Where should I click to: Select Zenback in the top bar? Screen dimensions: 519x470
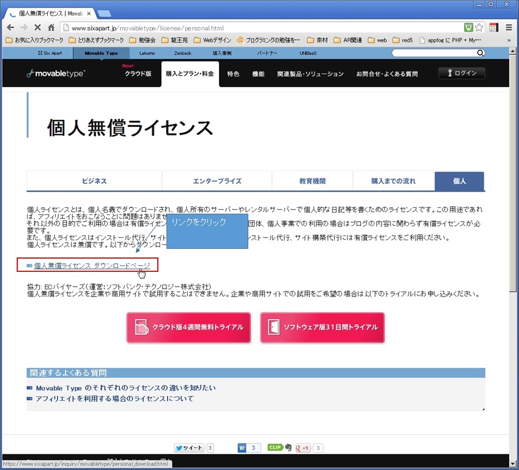pos(183,53)
